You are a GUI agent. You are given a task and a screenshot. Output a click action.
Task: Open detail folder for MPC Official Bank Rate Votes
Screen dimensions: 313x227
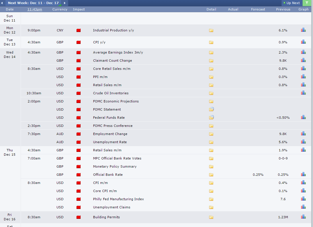click(x=211, y=159)
